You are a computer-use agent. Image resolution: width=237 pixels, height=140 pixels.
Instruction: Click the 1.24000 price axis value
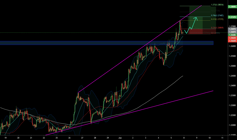[x=232, y=86]
